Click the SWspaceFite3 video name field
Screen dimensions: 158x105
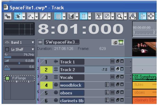62,42
